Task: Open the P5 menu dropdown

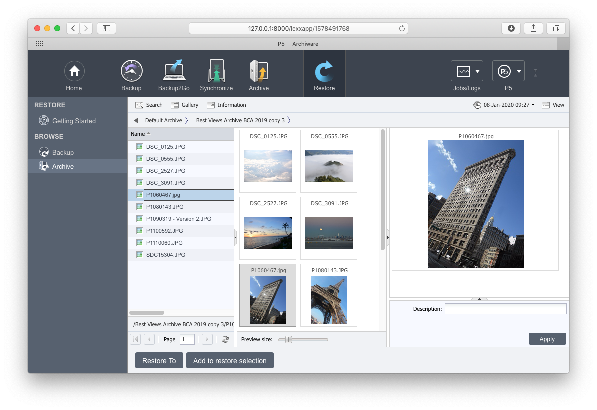Action: [x=508, y=71]
